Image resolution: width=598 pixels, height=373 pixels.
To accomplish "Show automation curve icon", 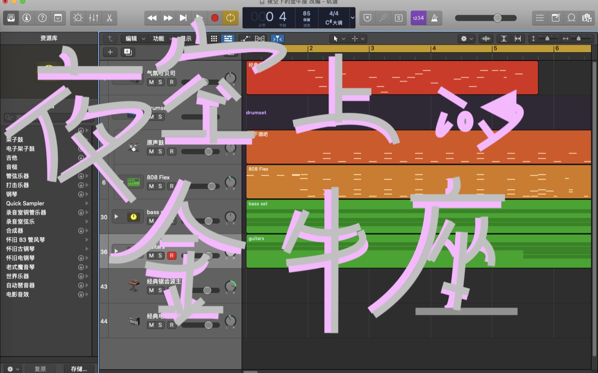I will tap(246, 39).
